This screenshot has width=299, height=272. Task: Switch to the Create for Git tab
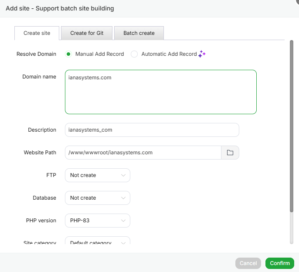click(x=87, y=33)
